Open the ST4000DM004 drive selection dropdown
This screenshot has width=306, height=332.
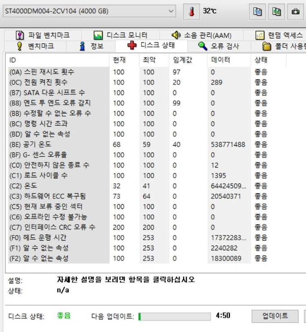coord(89,11)
